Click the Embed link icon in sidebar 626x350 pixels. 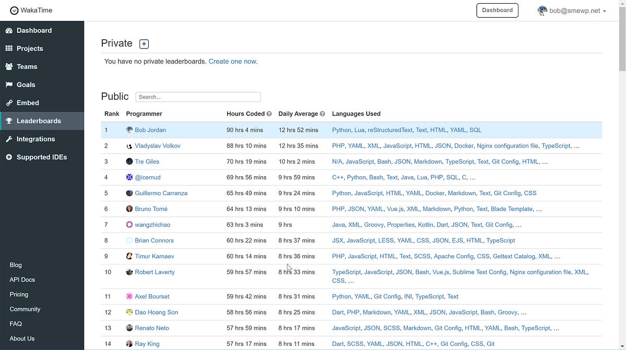coord(9,103)
